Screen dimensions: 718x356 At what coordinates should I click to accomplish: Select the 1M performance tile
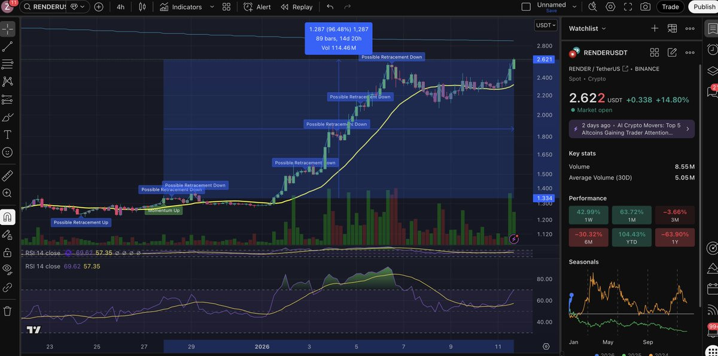pos(632,215)
